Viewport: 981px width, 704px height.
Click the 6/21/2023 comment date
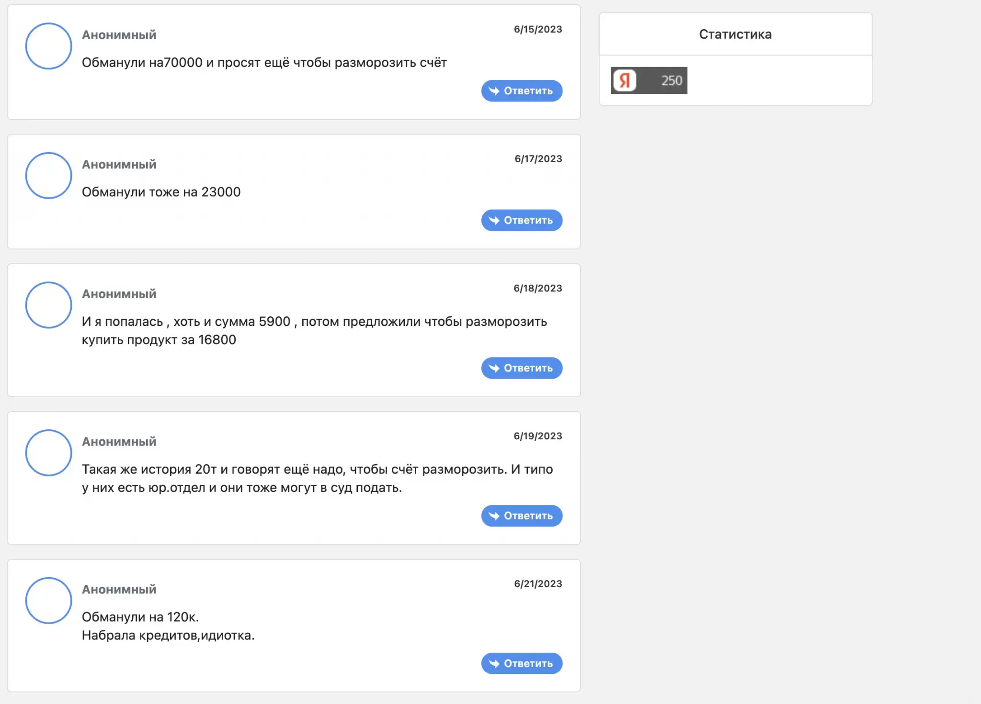[x=537, y=584]
